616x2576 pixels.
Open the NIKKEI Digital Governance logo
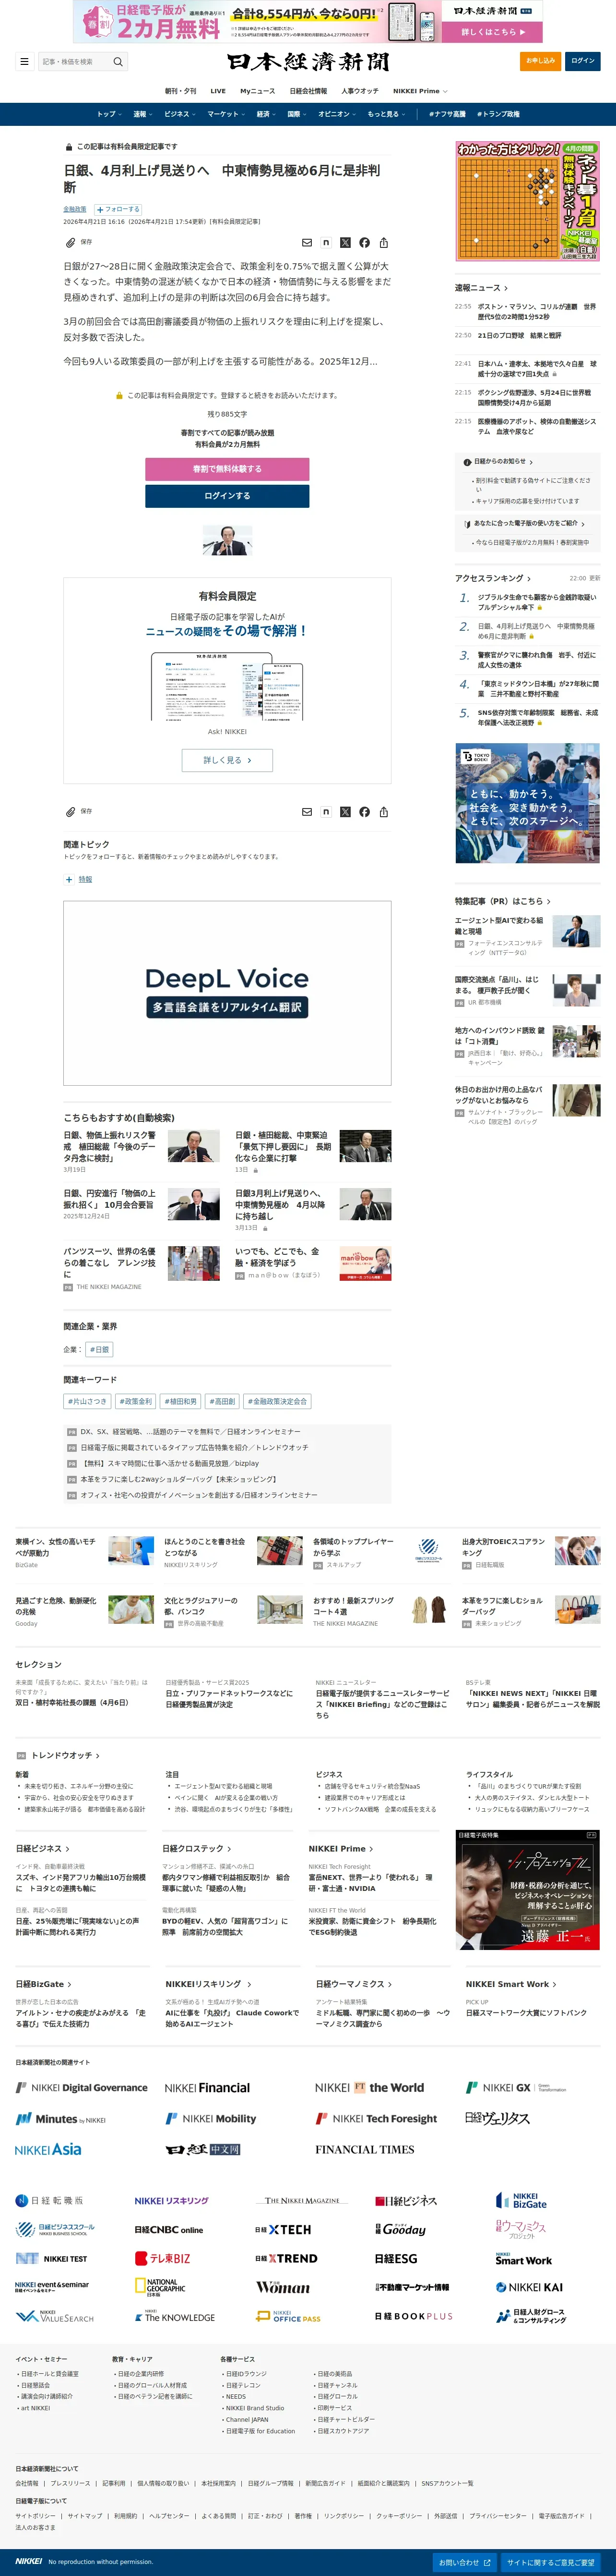(82, 2087)
